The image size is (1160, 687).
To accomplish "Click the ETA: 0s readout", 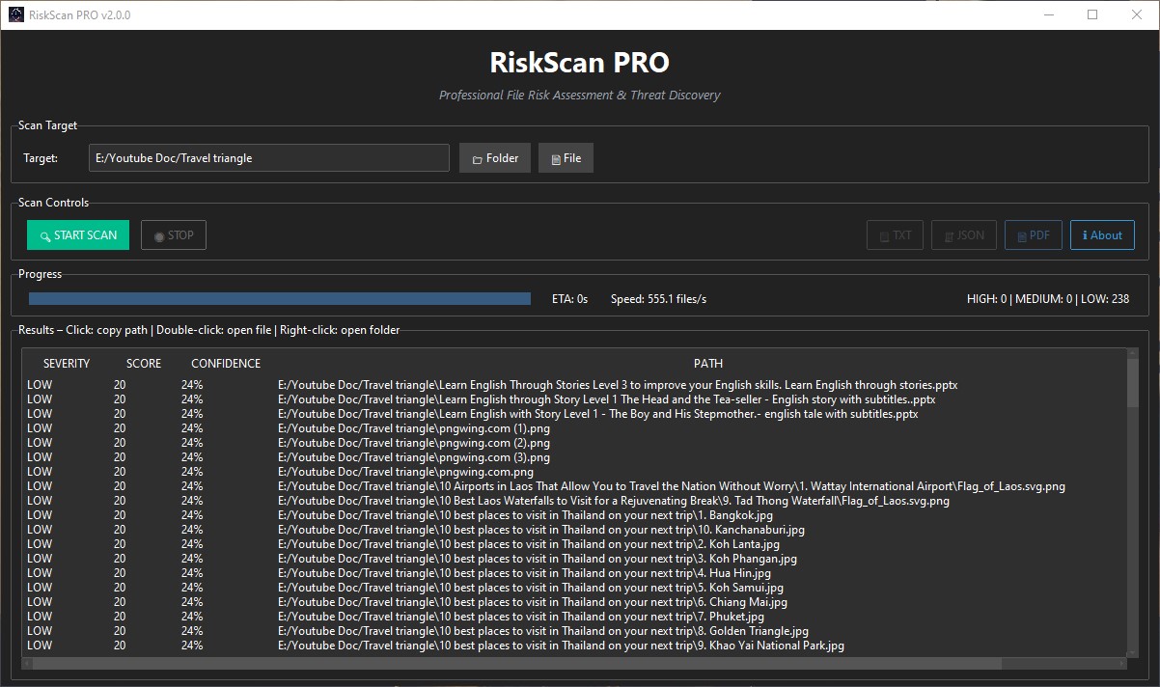I will coord(569,299).
